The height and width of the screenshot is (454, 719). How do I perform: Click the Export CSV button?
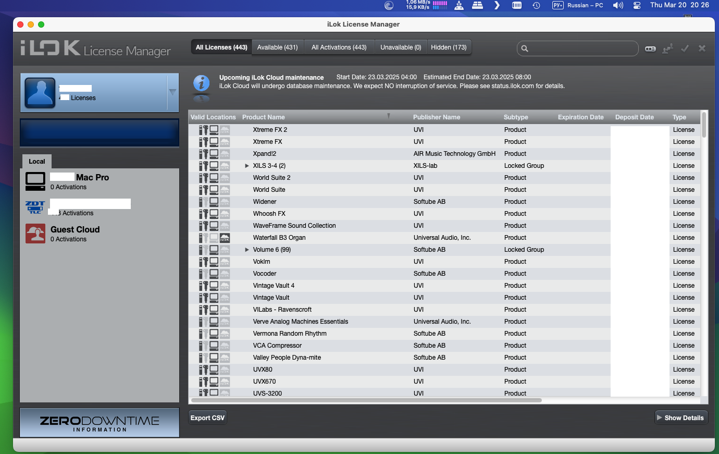pos(207,418)
